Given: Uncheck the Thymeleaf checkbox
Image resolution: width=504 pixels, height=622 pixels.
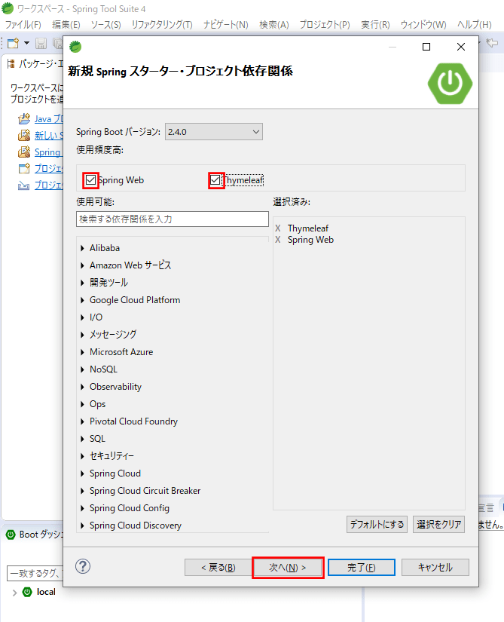Looking at the screenshot, I should 215,180.
